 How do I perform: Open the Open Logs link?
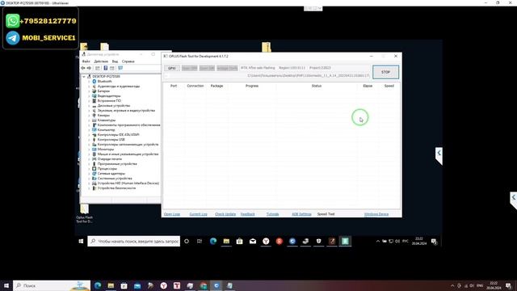[172, 214]
